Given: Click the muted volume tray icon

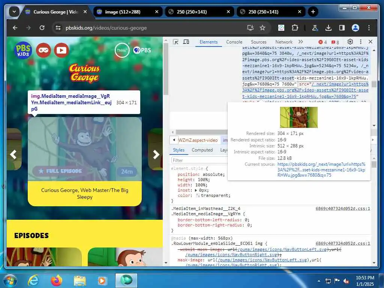Looking at the screenshot, I should click(346, 281).
